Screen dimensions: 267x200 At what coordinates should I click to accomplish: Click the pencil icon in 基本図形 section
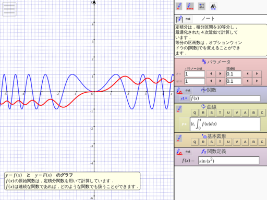[179, 138]
